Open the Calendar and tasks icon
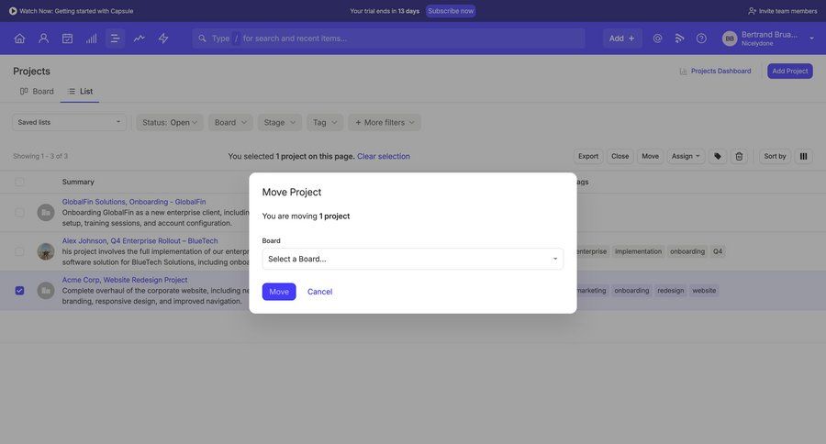 point(67,39)
